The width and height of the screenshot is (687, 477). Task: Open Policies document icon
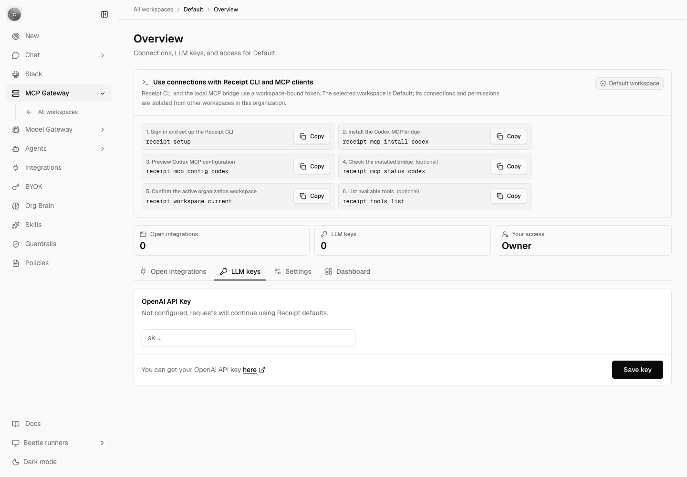[16, 263]
